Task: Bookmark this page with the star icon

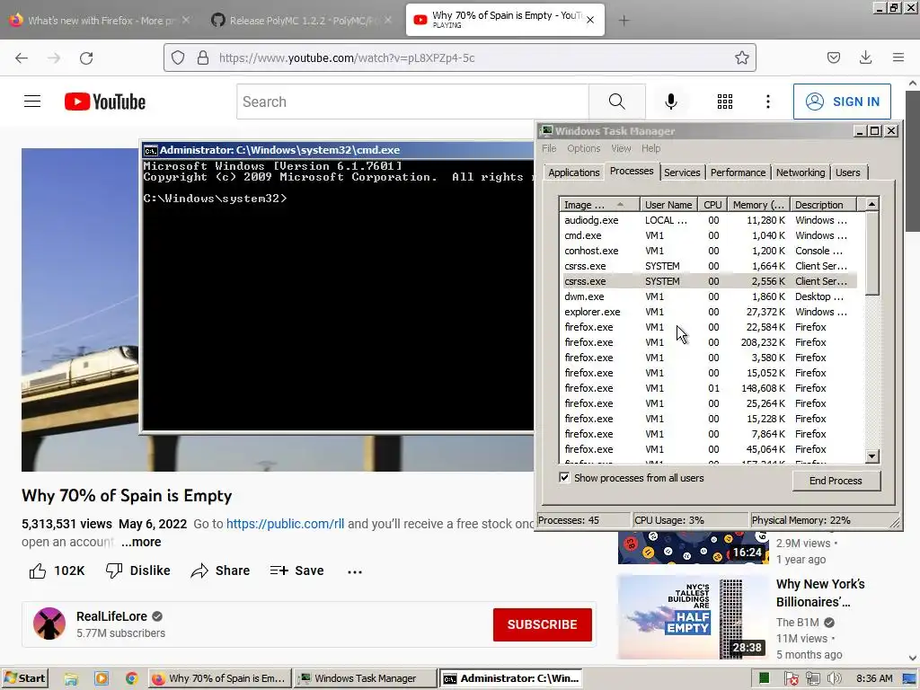Action: coord(741,57)
